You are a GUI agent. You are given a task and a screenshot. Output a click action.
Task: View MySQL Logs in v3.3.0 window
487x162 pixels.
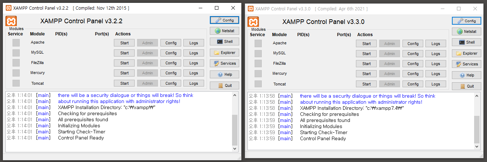[x=436, y=54]
